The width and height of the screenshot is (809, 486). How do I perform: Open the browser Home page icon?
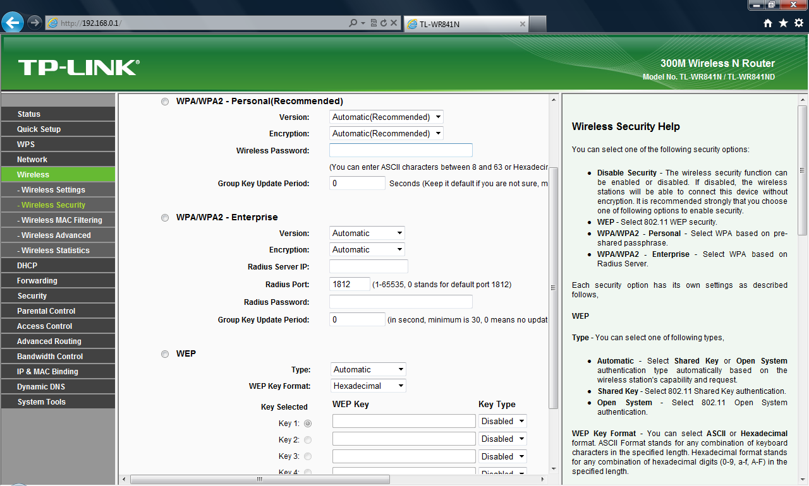(x=768, y=23)
